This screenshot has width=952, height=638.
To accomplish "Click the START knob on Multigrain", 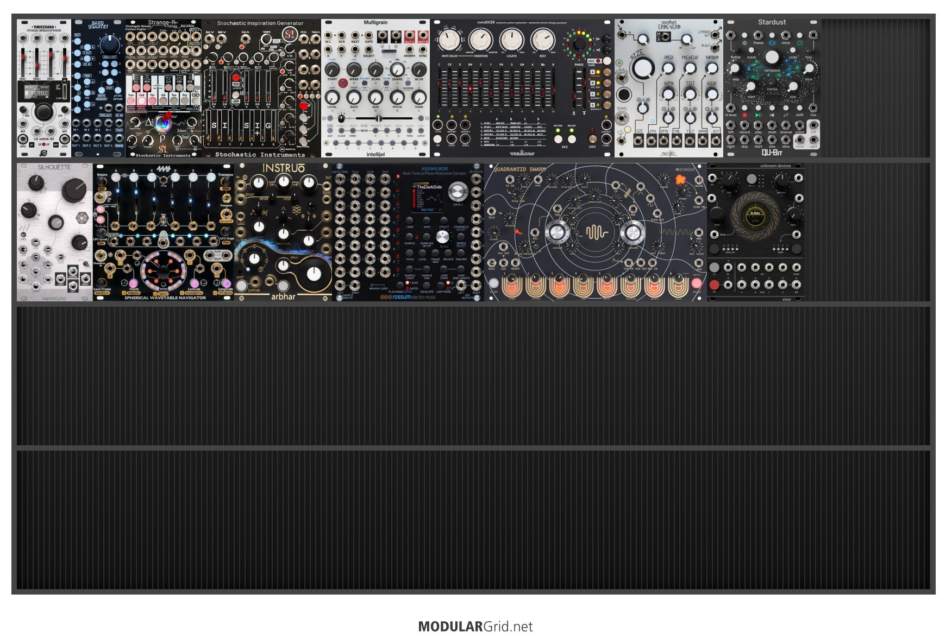I will (332, 69).
